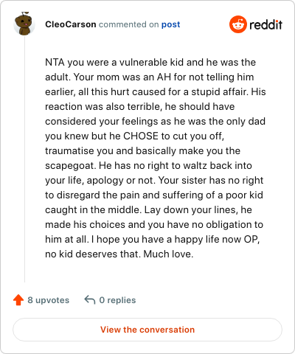The image size is (295, 354).
Task: Click the "View the conversation" button
Action: 147,330
